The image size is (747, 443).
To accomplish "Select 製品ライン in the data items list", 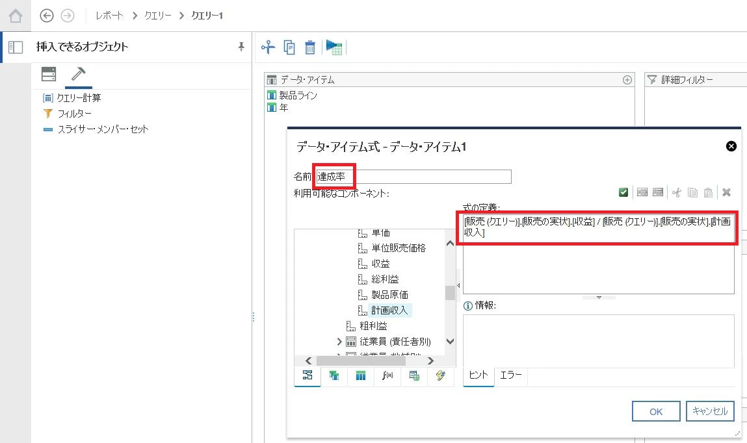I will click(x=298, y=95).
